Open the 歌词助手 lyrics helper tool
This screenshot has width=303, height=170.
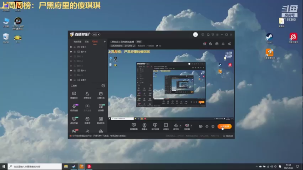101,120
